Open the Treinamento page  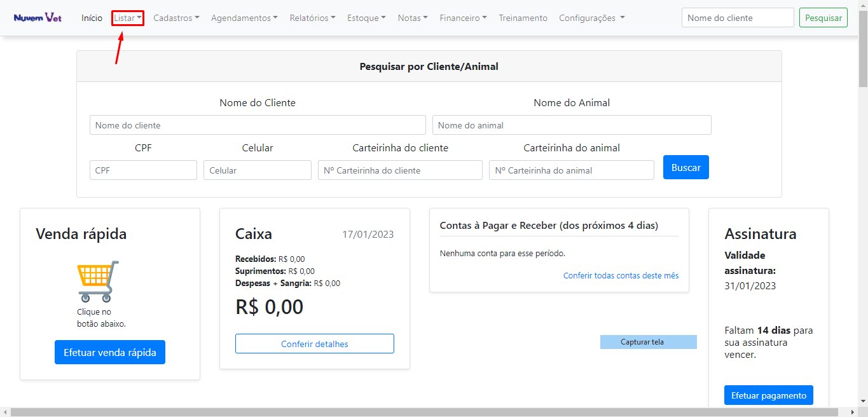pyautogui.click(x=523, y=18)
